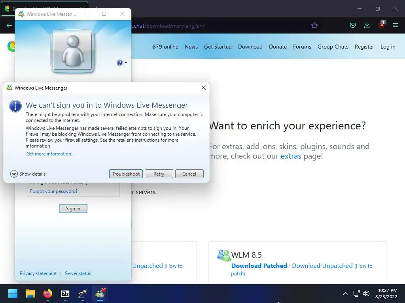The image size is (405, 303).
Task: Switch to Firefox in the taskbar
Action: point(48,294)
